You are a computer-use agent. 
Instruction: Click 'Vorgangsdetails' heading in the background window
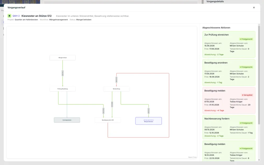coord(215,1)
